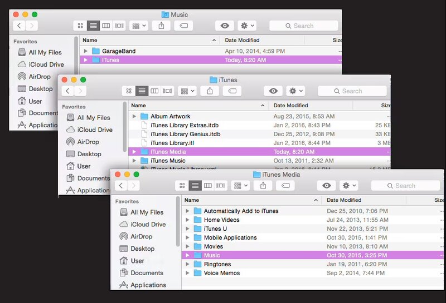Click Share button in iTunes window

pyautogui.click(x=210, y=91)
